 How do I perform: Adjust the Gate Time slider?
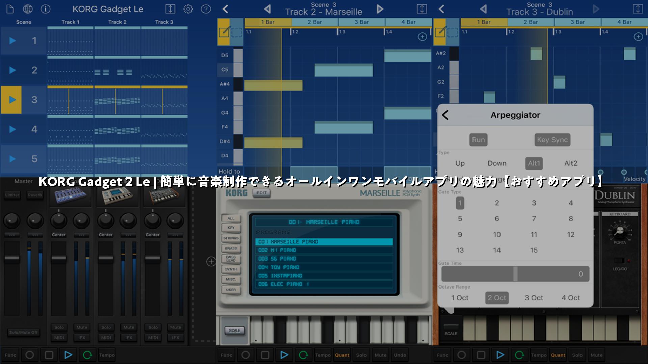[x=515, y=274]
